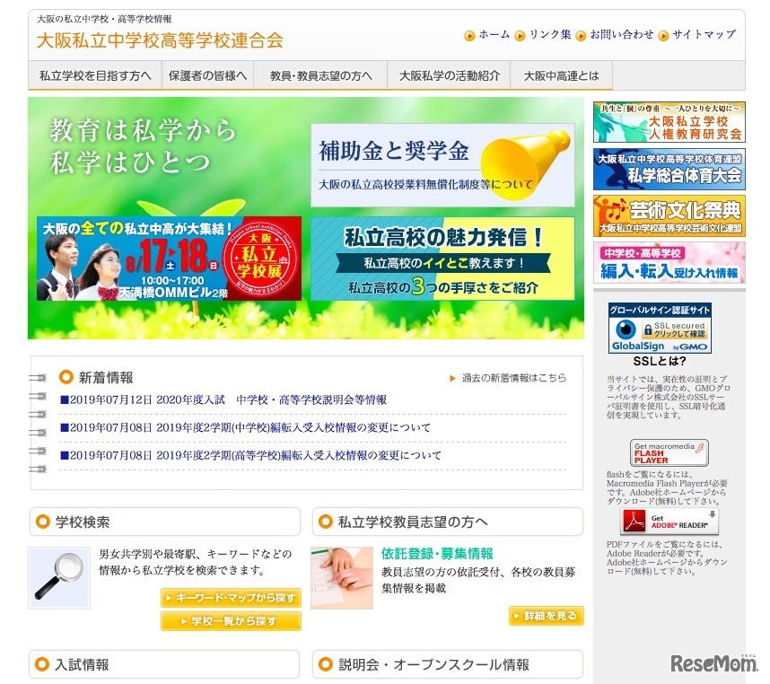This screenshot has height=684, width=770.
Task: Click the 私立高校の魅力発信 banner
Action: tap(442, 259)
